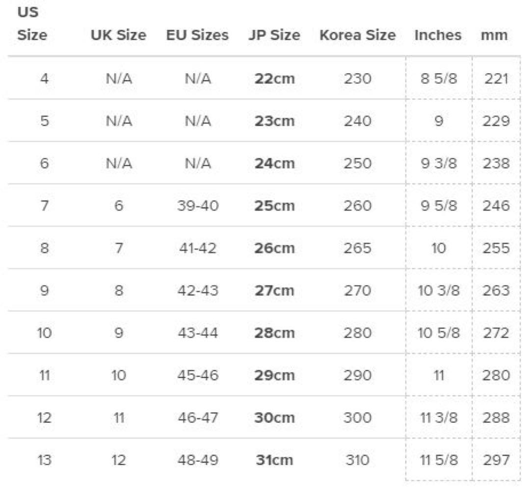Click US size 13 in first column
The height and width of the screenshot is (494, 530).
[45, 460]
